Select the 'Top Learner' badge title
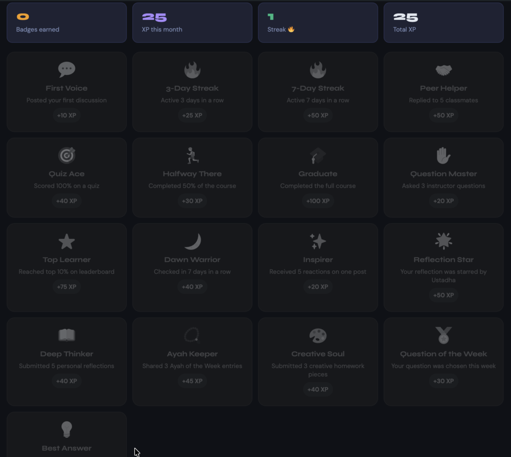 tap(66, 260)
